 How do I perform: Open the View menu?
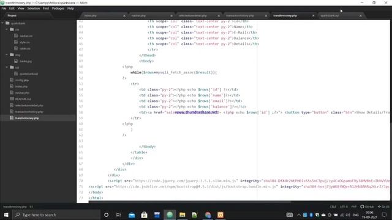pyautogui.click(x=21, y=8)
